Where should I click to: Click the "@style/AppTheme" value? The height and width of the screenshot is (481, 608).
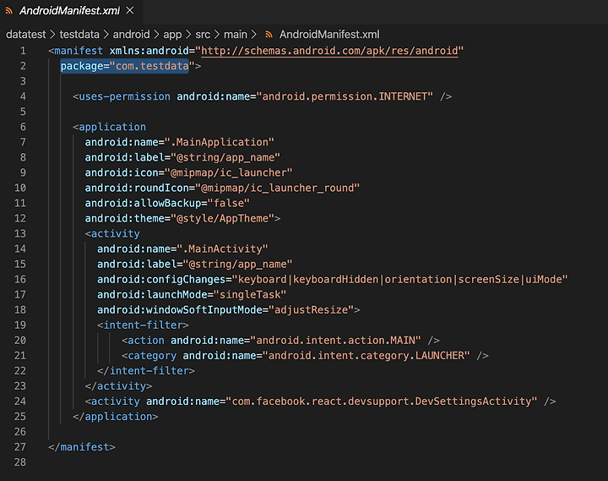pyautogui.click(x=223, y=218)
